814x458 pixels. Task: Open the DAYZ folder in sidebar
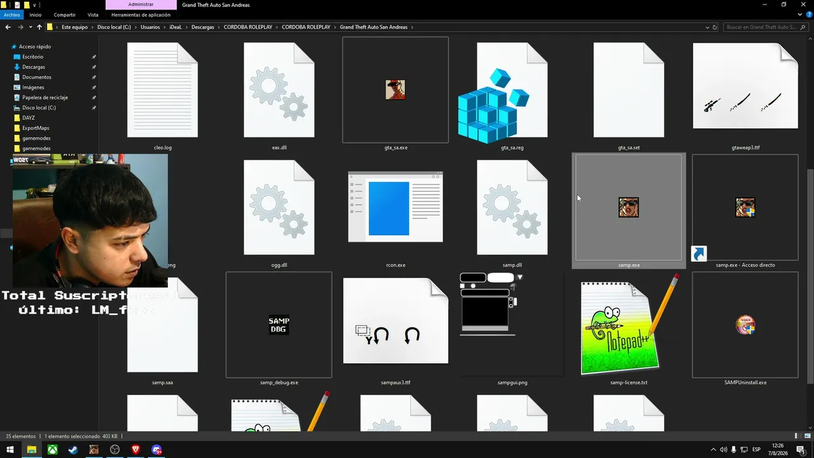[29, 118]
